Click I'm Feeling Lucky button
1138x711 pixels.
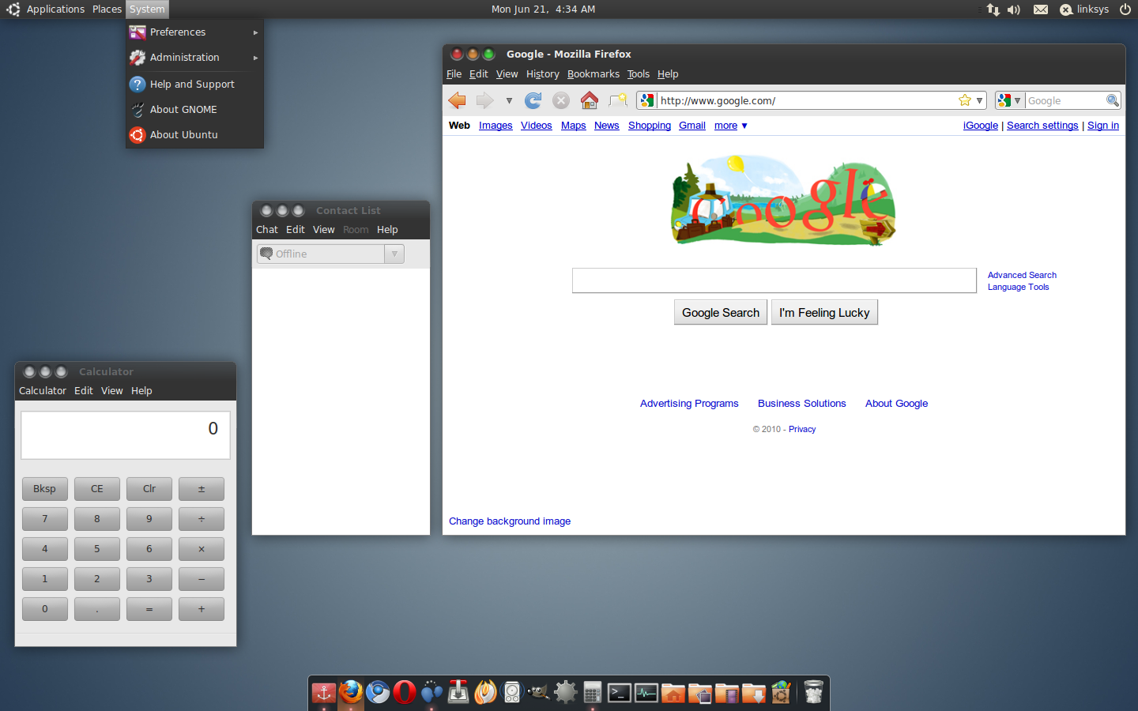(824, 312)
